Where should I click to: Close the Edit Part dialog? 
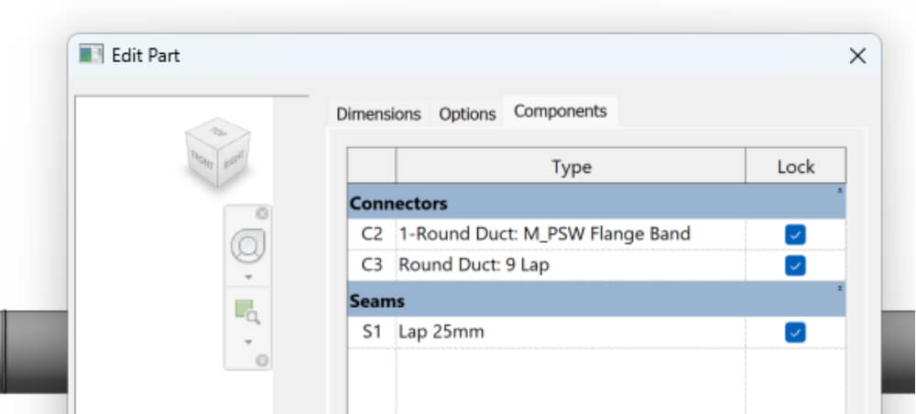coord(857,56)
